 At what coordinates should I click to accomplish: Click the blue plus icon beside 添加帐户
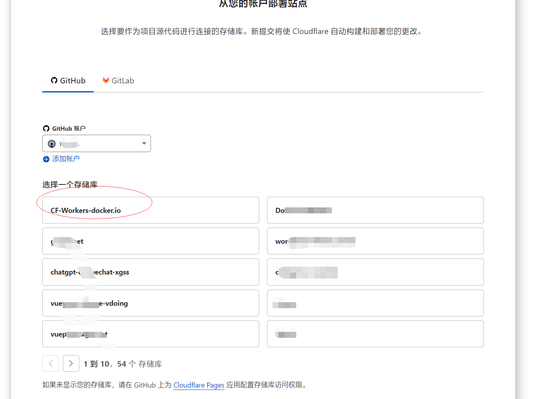coord(46,159)
